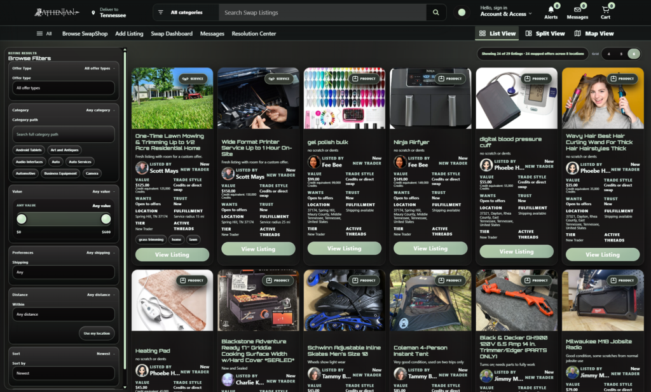Click Service badge on Lawn Mowing card
651x392 pixels.
click(193, 78)
